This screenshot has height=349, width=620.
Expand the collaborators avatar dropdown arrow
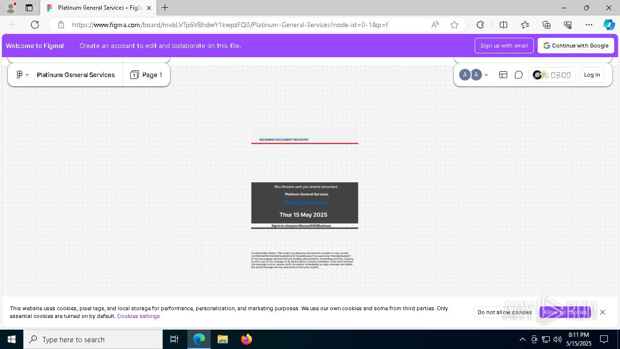pos(486,75)
